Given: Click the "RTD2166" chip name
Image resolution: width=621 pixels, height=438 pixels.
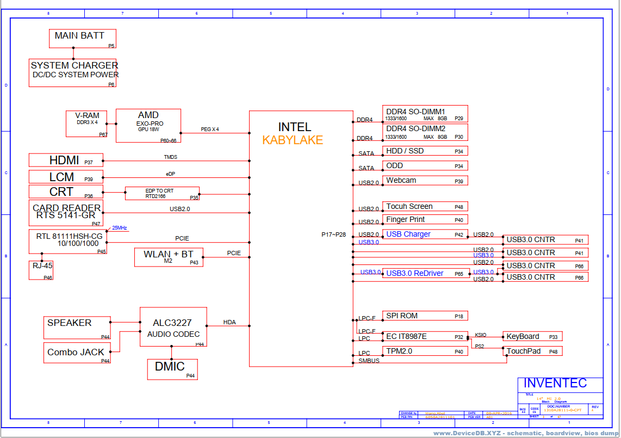Looking at the screenshot, I should coord(156,196).
